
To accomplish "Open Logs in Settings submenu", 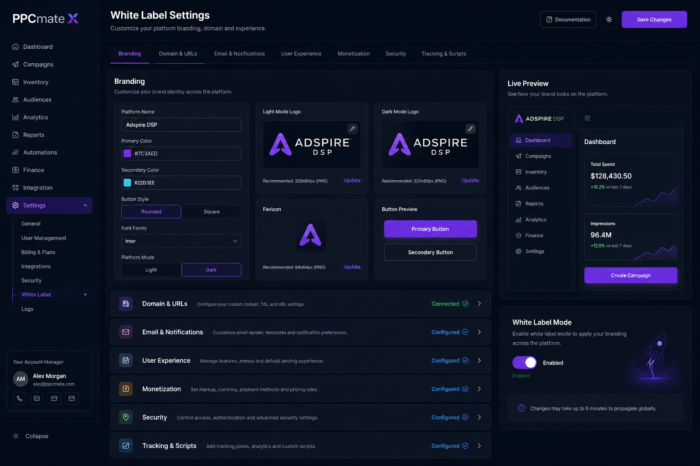I will click(27, 309).
